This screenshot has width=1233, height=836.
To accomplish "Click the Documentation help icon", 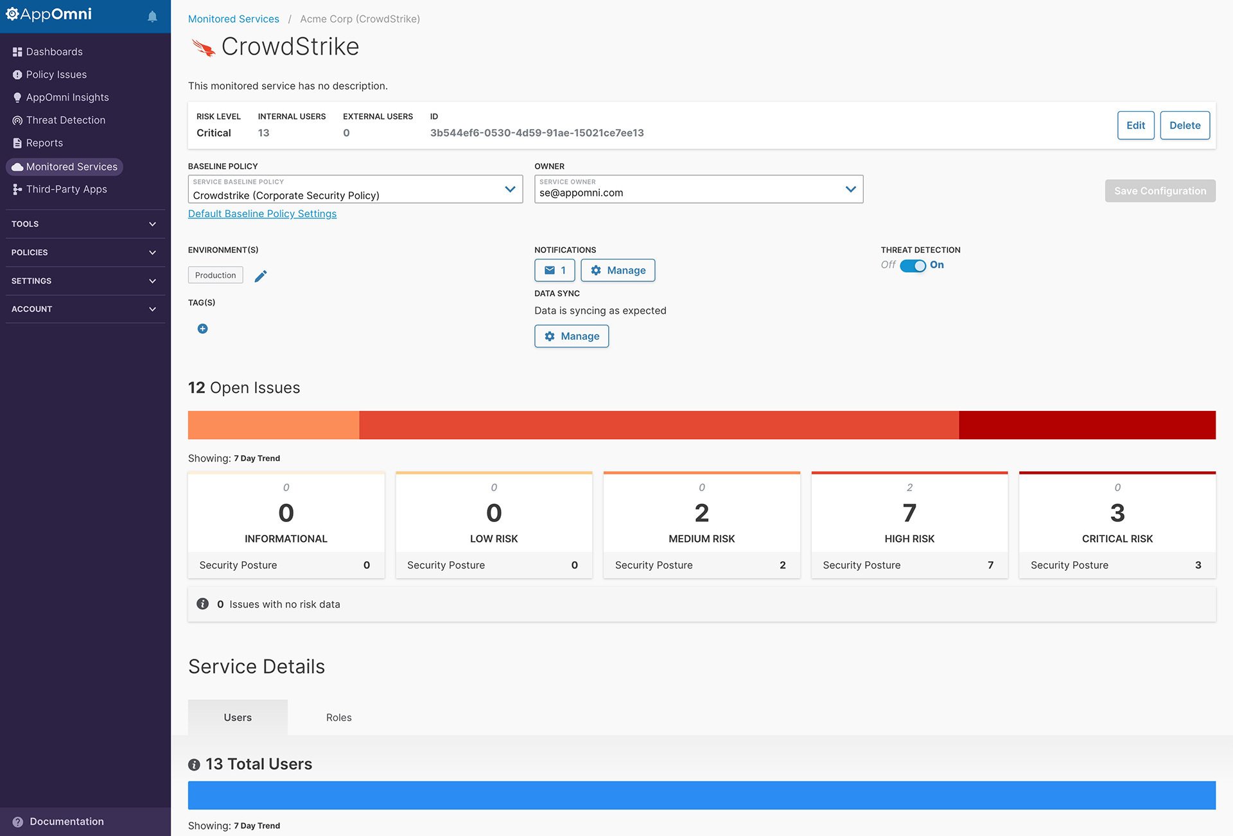I will 17,822.
